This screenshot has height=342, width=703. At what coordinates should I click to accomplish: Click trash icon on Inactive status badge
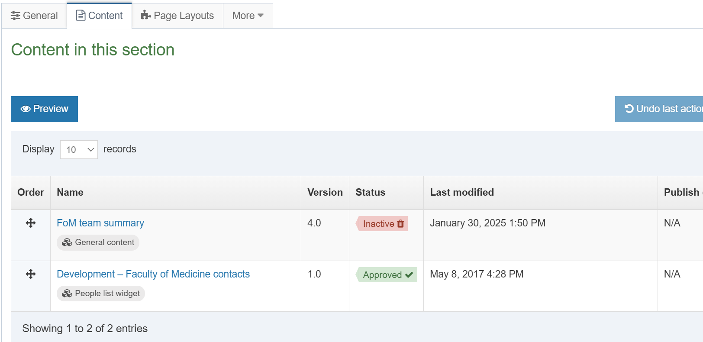(x=400, y=224)
